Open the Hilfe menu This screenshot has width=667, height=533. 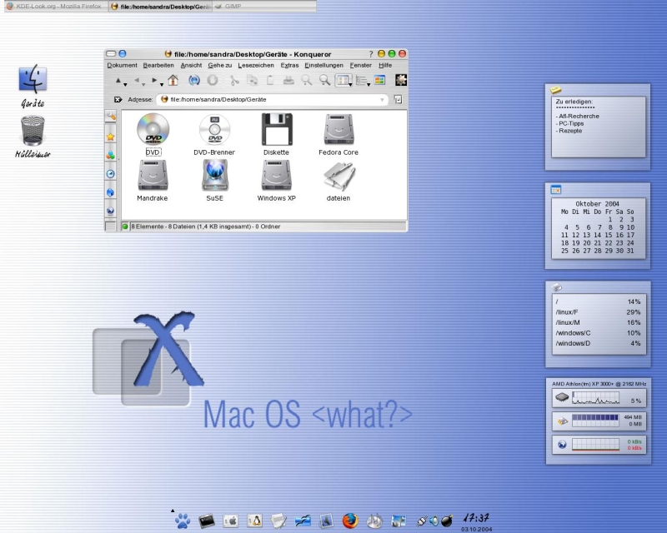(x=385, y=65)
